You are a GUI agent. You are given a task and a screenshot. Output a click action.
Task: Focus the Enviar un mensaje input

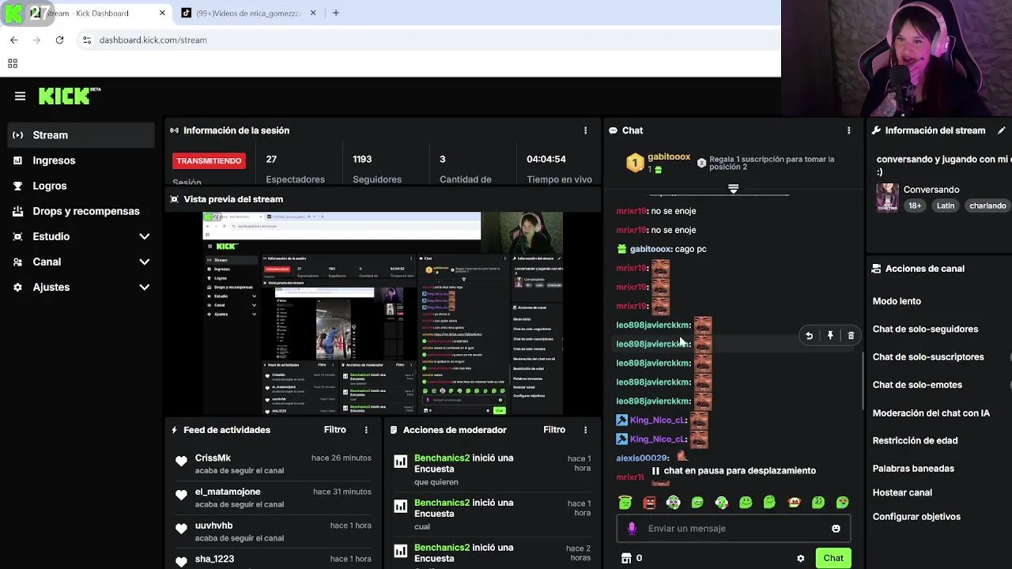(735, 528)
